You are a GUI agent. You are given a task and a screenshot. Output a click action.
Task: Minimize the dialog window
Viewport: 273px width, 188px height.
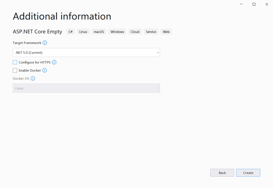coord(241,4)
